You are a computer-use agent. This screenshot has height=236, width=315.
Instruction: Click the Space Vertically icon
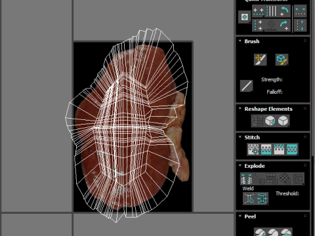click(300, 26)
